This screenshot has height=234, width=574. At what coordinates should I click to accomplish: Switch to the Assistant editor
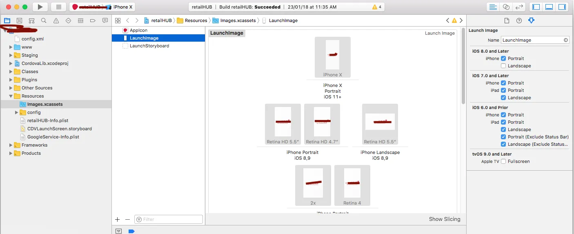pyautogui.click(x=506, y=7)
